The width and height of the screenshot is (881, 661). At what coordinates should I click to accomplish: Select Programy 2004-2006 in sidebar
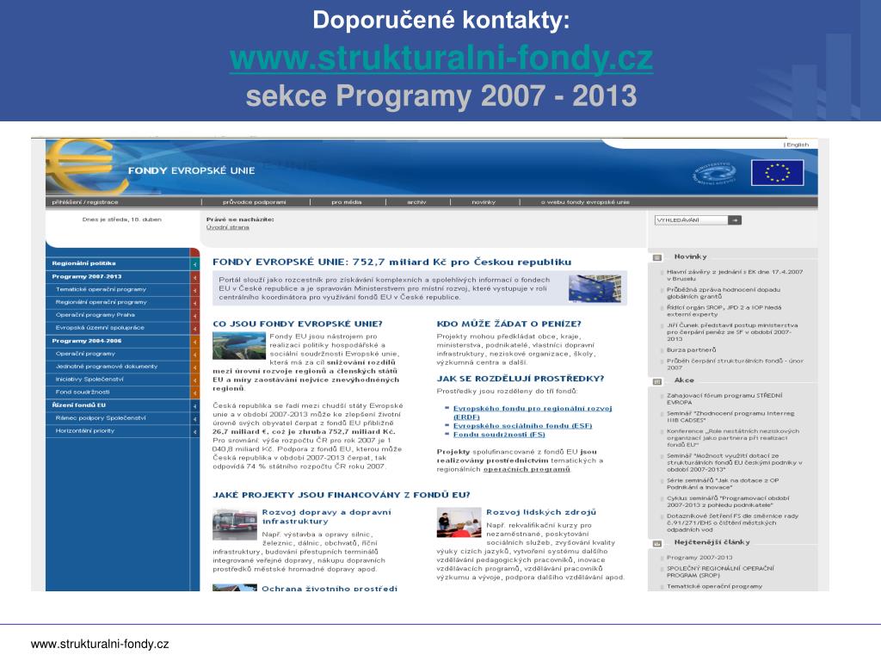pos(87,341)
